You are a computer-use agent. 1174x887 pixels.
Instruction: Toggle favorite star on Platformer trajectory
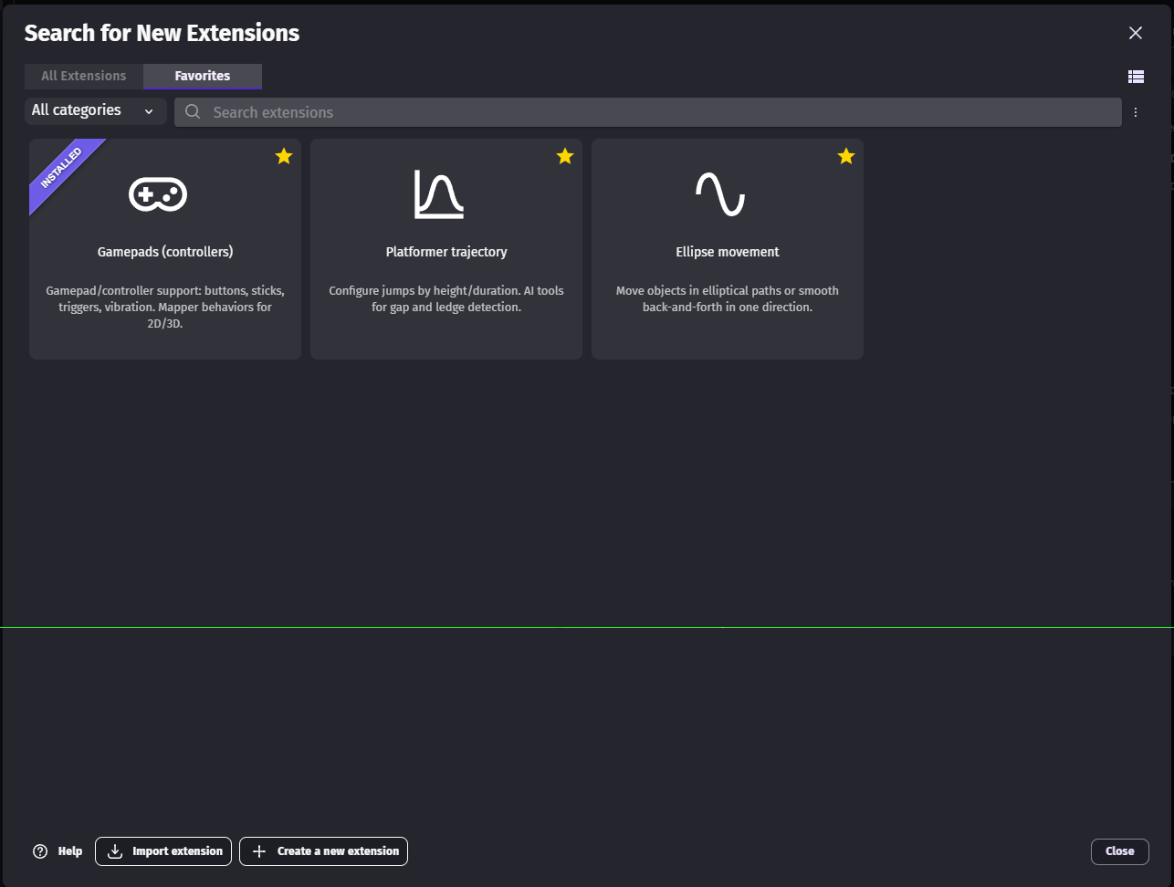pyautogui.click(x=565, y=156)
